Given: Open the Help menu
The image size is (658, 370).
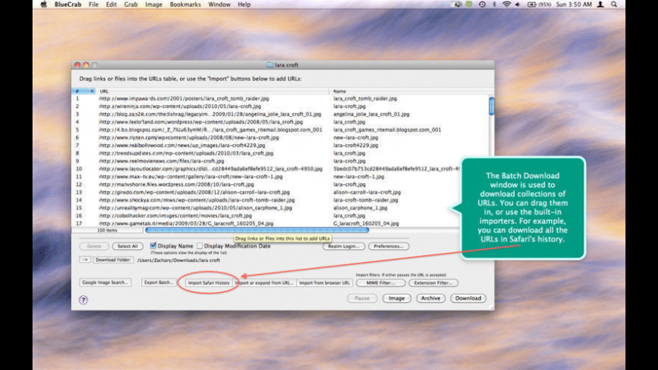Looking at the screenshot, I should click(244, 5).
